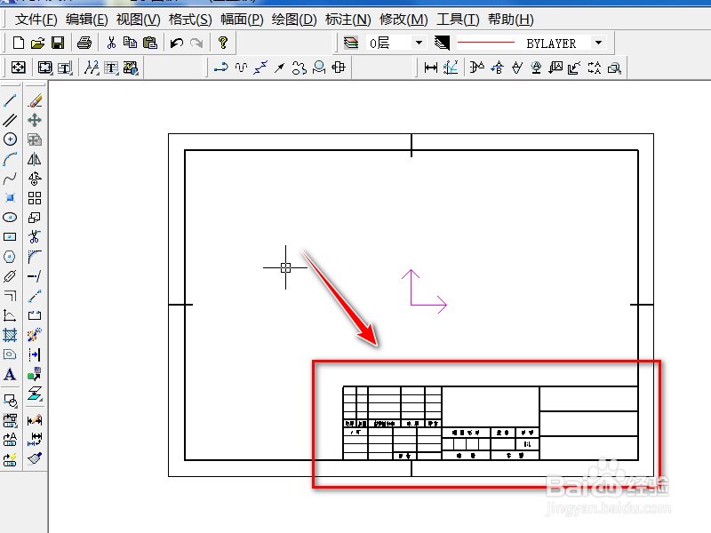The height and width of the screenshot is (533, 711).
Task: Redo the undone action
Action: pyautogui.click(x=196, y=43)
